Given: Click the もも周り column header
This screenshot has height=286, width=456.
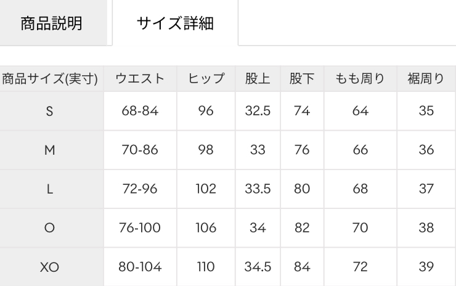Looking at the screenshot, I should point(360,79).
